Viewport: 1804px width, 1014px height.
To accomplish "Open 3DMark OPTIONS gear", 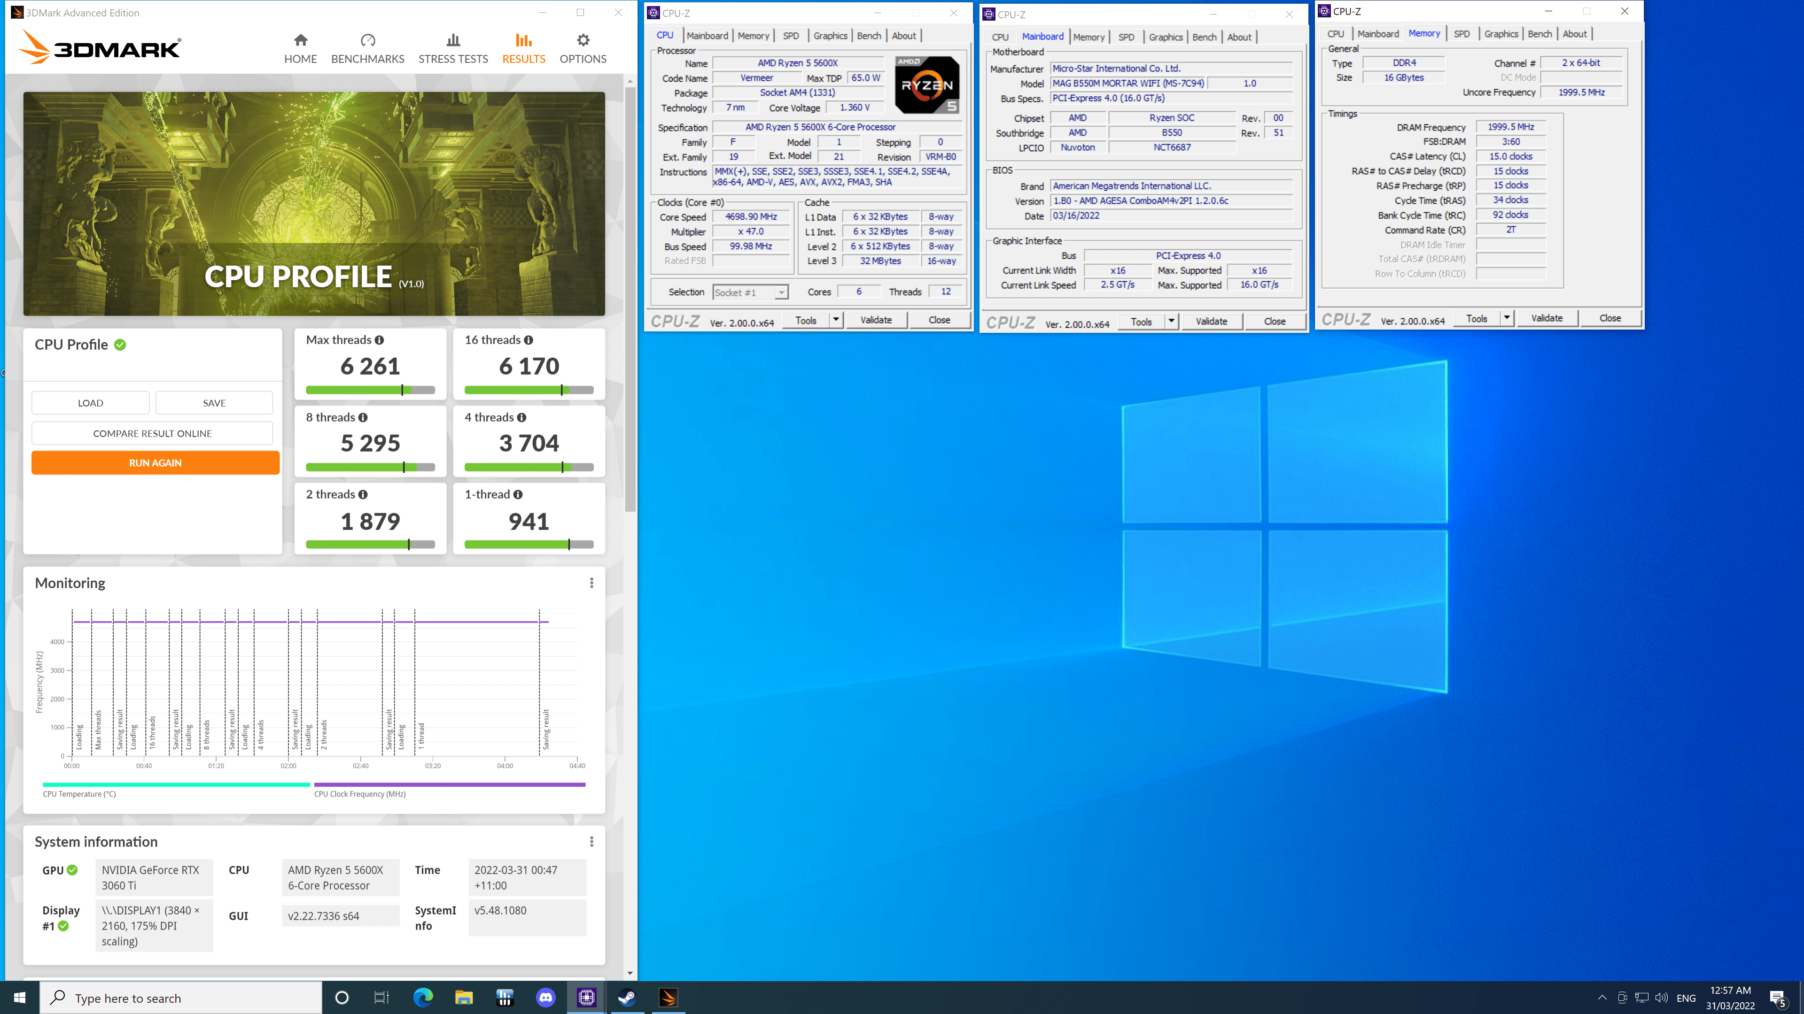I will [583, 49].
